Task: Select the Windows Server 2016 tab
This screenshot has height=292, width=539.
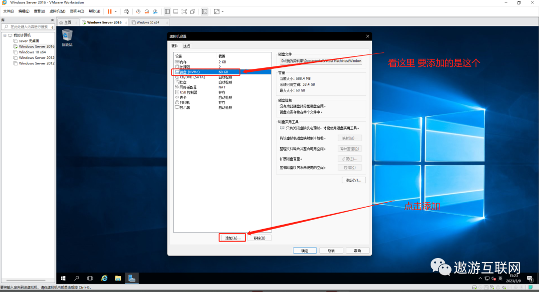Action: tap(104, 22)
